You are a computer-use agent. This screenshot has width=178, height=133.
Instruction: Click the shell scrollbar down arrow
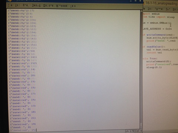tap(141, 128)
